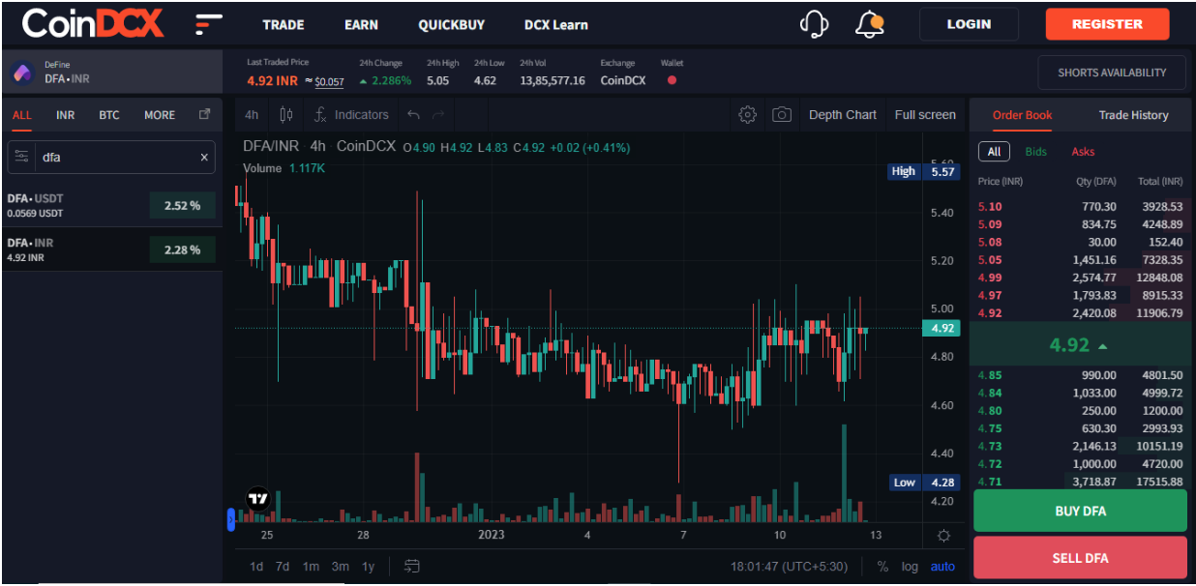Set the chart range to 7d
The image size is (1196, 586).
pos(283,566)
